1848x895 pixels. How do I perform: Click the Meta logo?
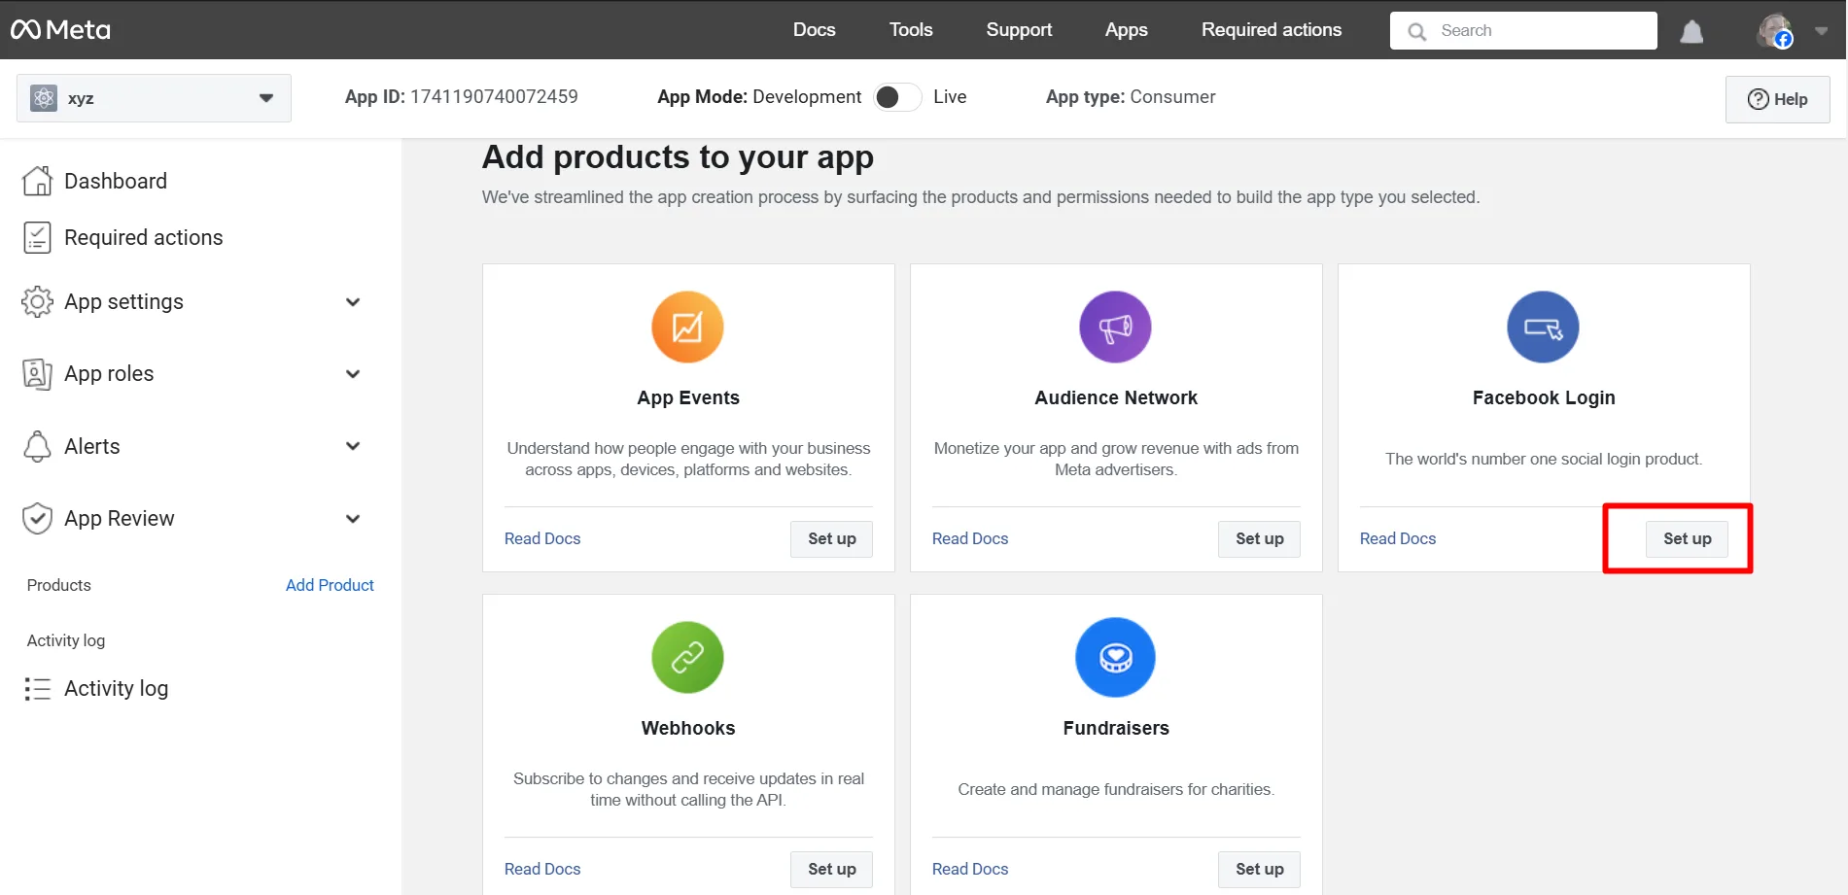click(x=60, y=30)
